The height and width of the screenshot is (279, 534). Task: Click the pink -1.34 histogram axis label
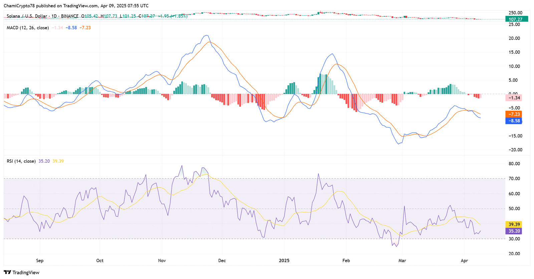tap(514, 98)
